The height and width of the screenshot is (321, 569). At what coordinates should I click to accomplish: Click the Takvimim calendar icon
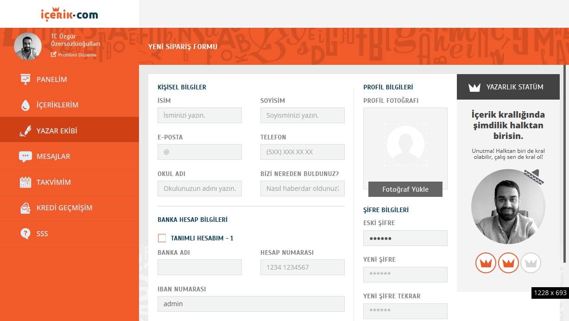pos(26,181)
